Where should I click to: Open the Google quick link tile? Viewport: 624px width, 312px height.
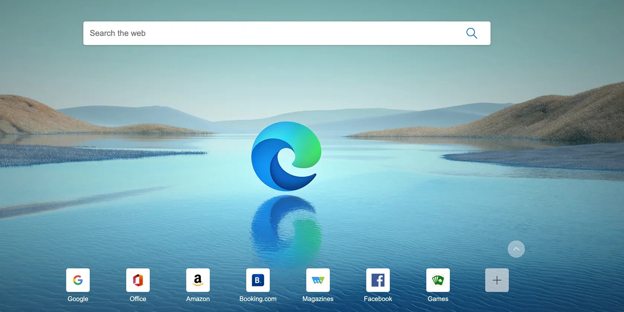tap(78, 280)
